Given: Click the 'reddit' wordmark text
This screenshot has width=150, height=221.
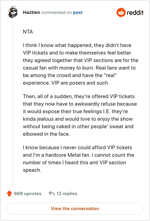Looking at the screenshot, I should click(135, 12).
